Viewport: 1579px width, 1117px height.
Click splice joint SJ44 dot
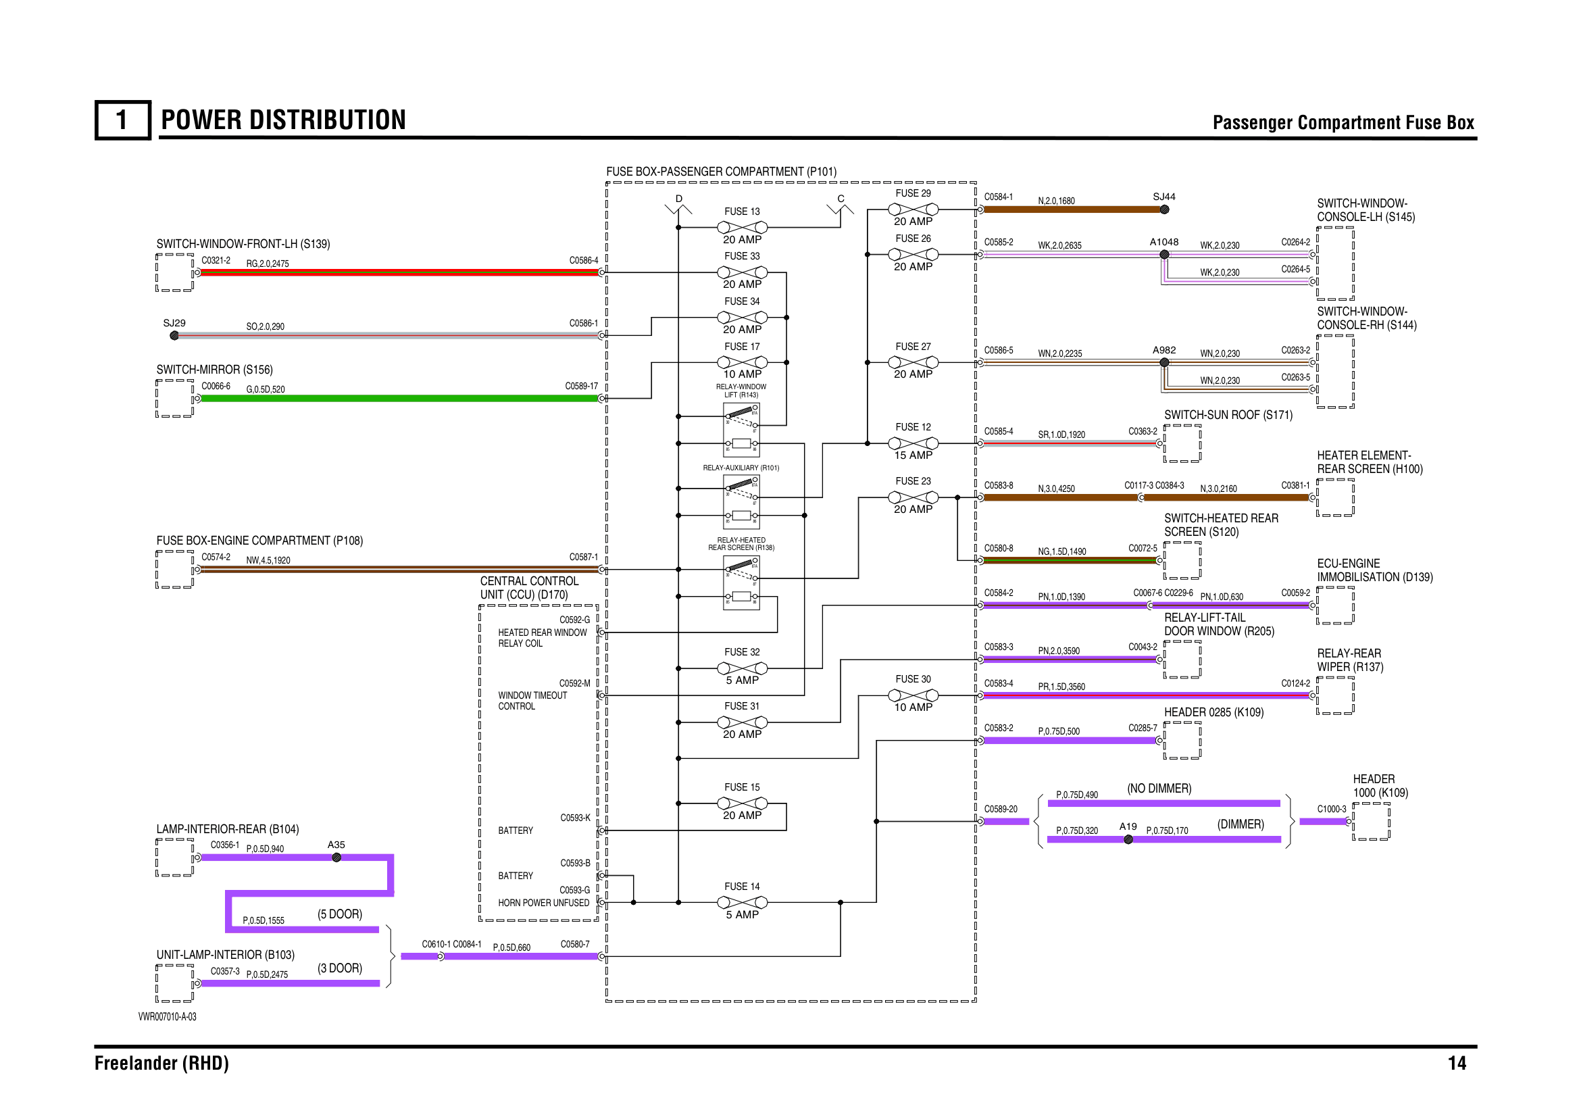pos(1164,209)
